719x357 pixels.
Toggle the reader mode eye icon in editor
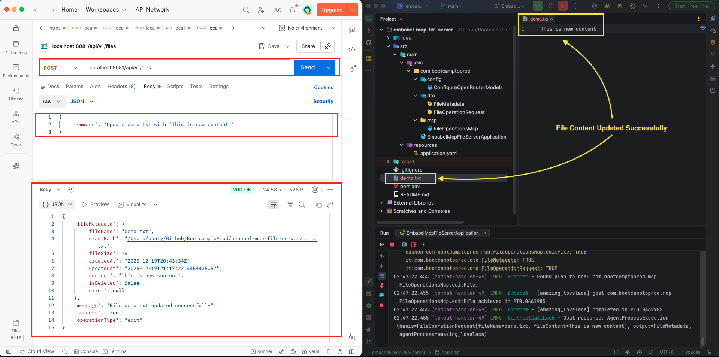click(x=703, y=28)
